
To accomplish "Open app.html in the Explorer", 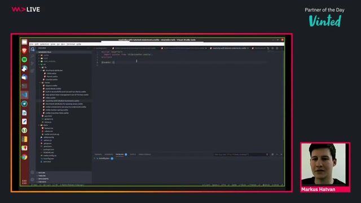I will [48, 116].
